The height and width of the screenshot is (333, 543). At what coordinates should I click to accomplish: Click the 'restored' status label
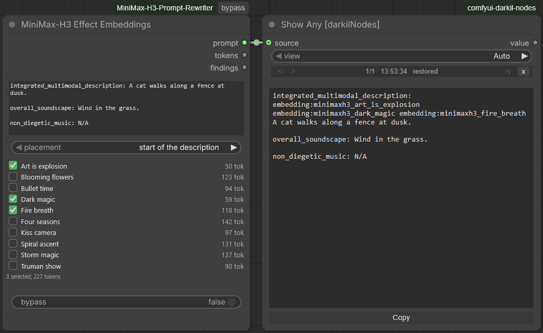pos(425,71)
